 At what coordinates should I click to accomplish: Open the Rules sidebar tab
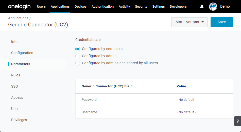pos(15,75)
